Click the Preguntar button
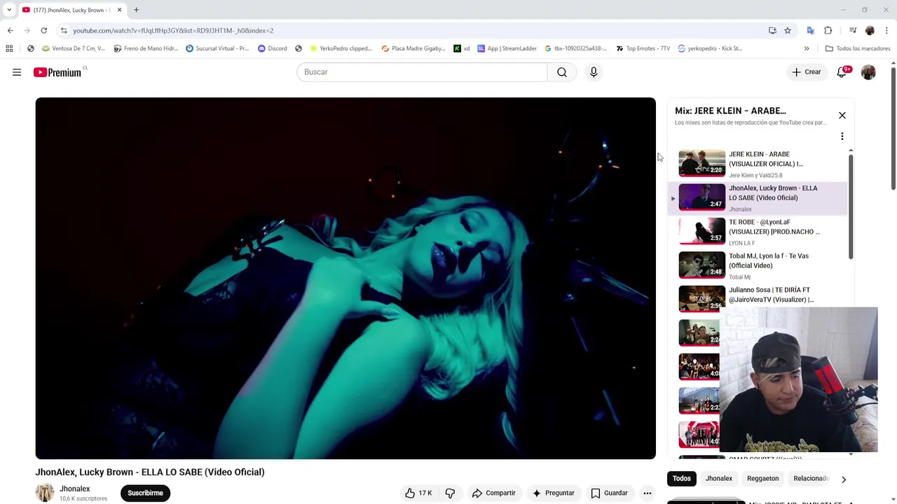Image resolution: width=897 pixels, height=504 pixels. click(553, 493)
